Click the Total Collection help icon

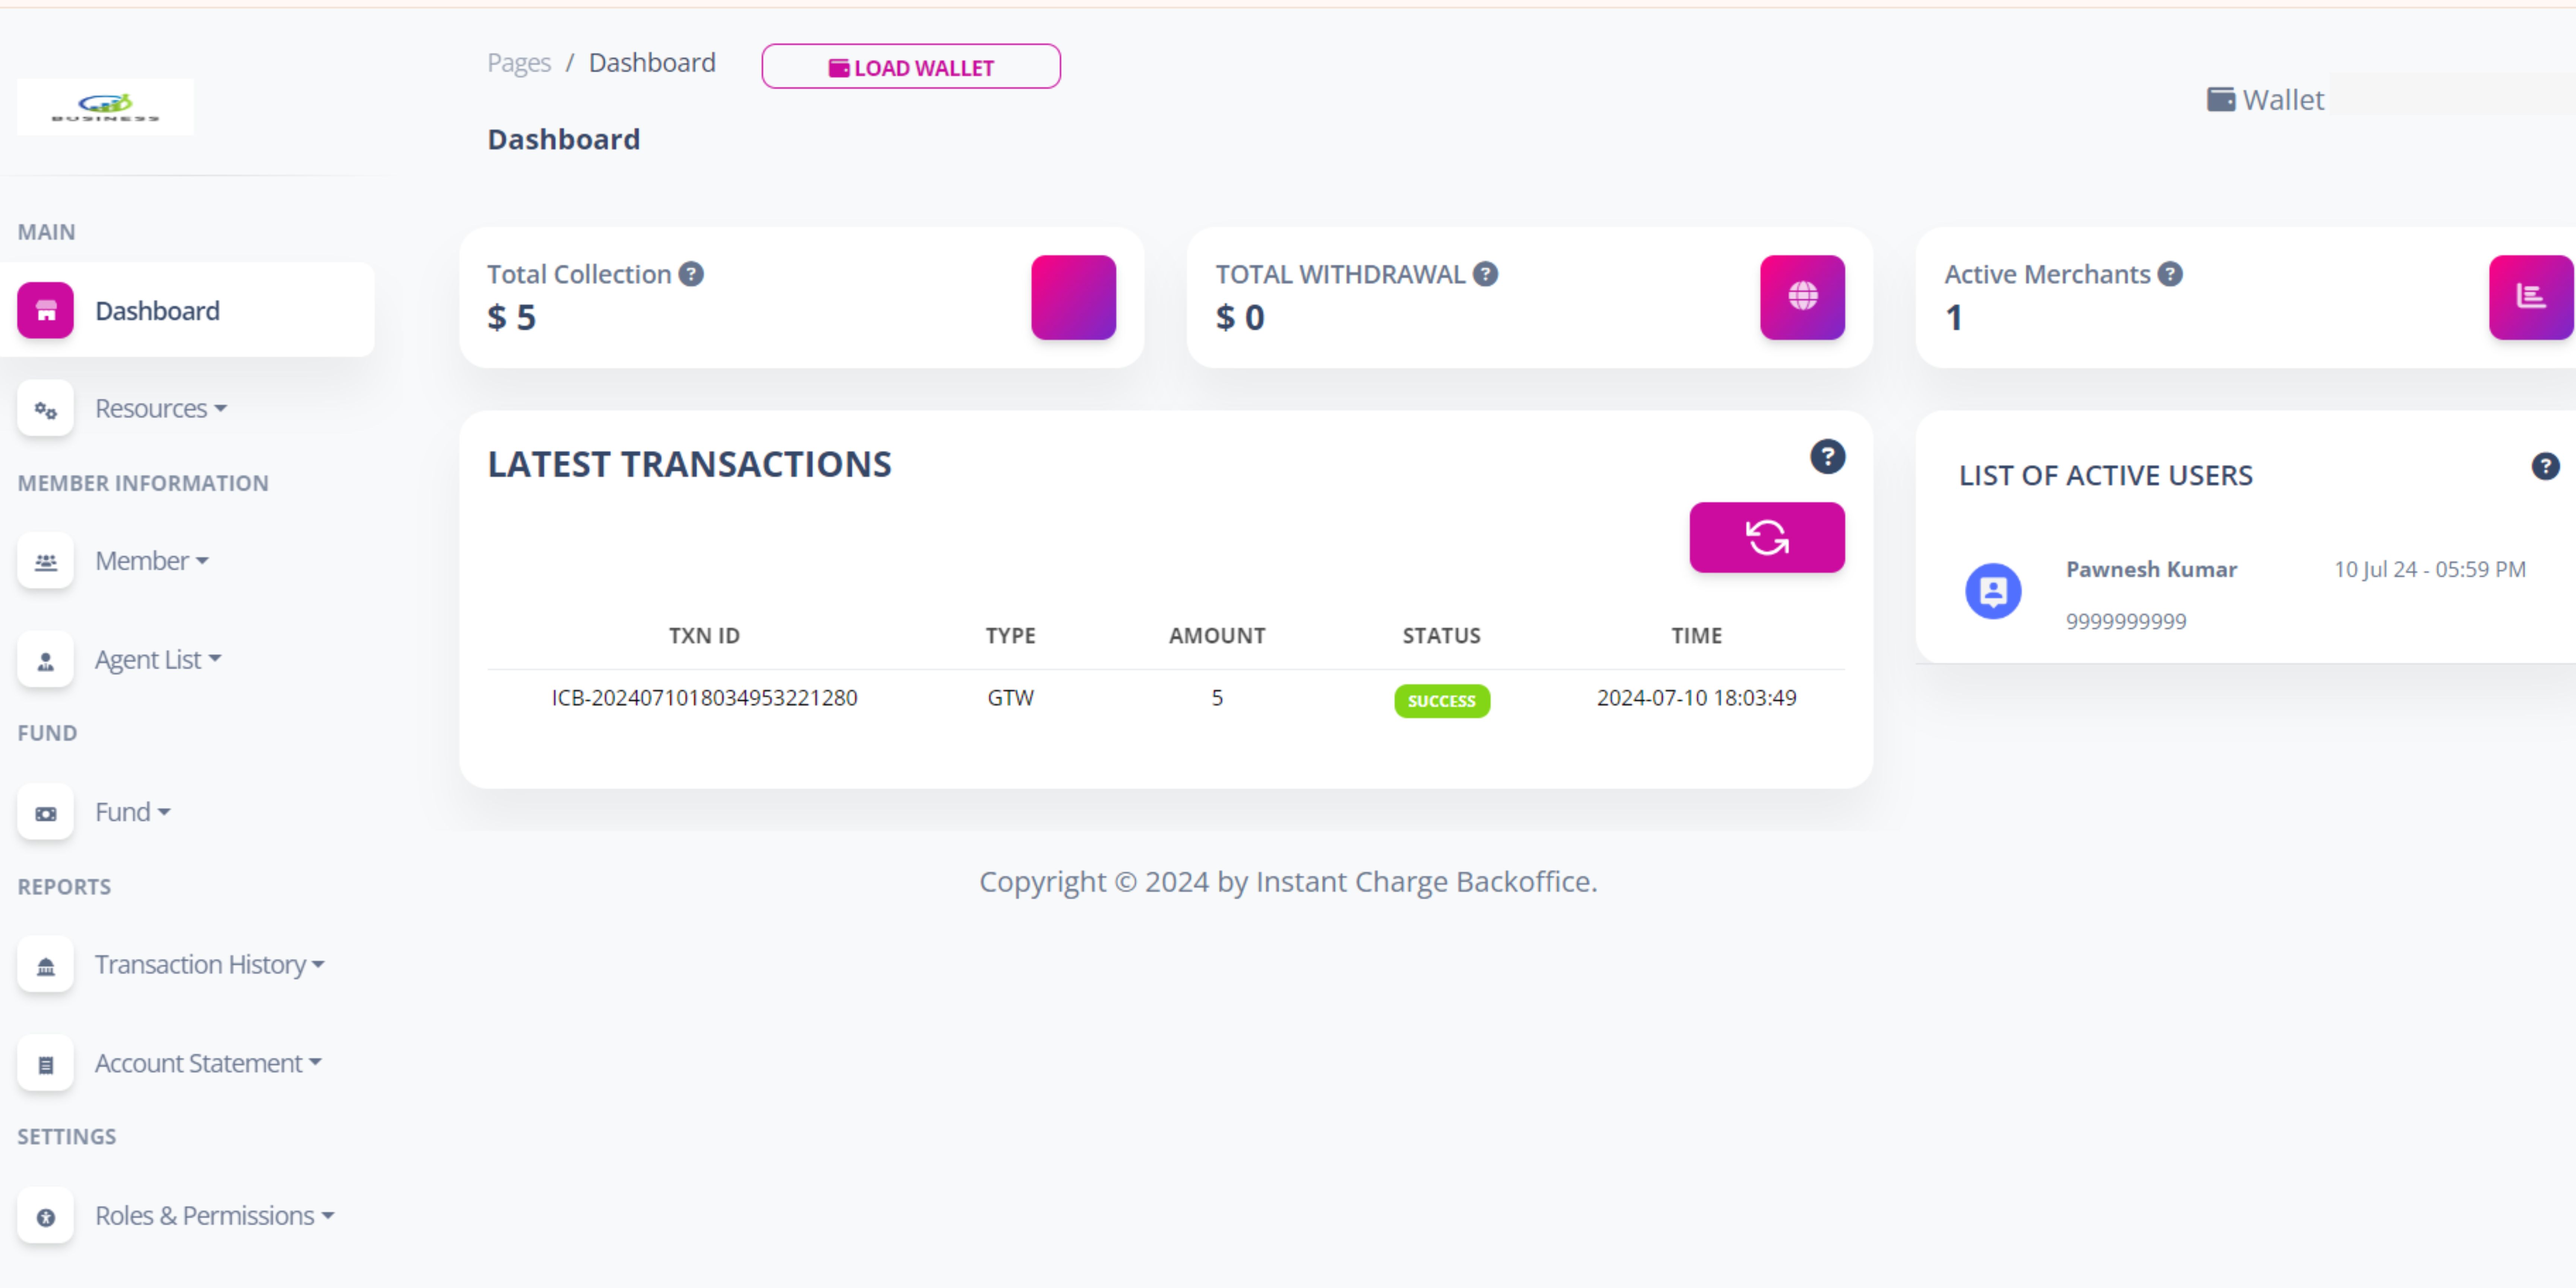click(691, 274)
